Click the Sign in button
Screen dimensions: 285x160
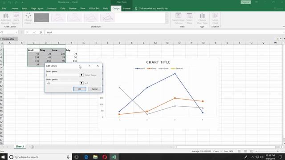pyautogui.click(x=245, y=2)
